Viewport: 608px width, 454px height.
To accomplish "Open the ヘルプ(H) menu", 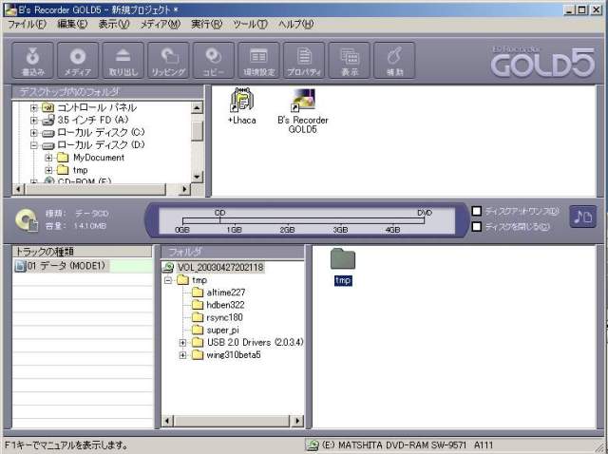I will pyautogui.click(x=295, y=24).
